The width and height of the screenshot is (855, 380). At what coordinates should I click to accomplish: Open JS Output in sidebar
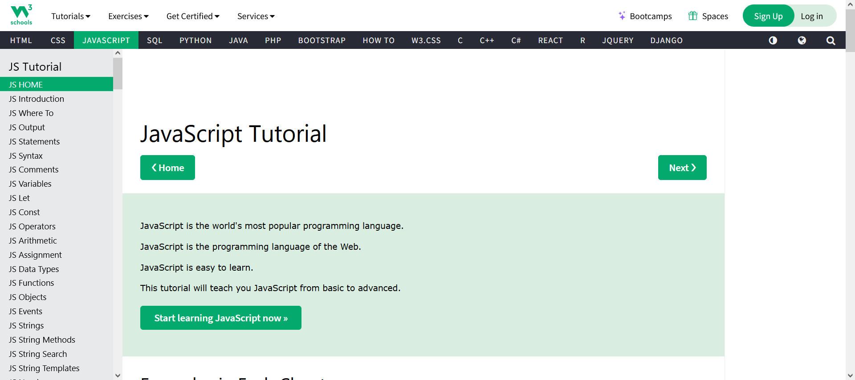point(57,127)
